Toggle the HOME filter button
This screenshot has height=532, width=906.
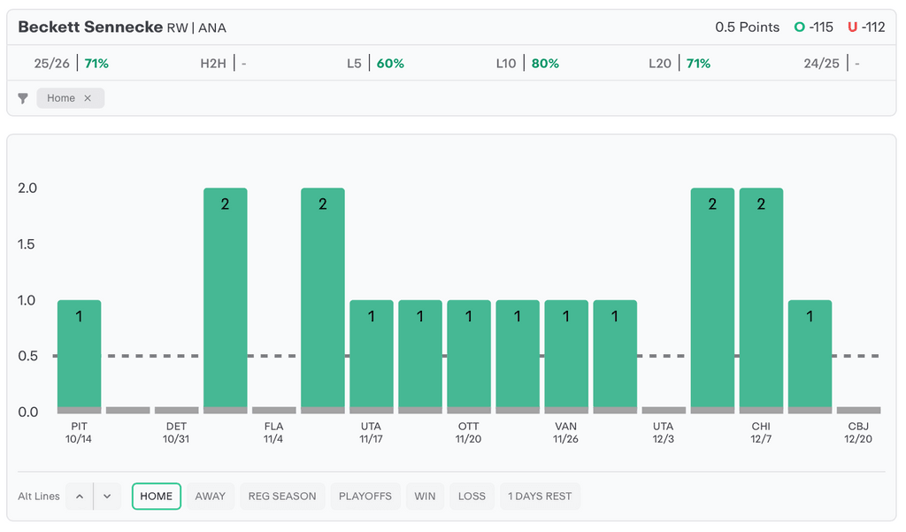pos(157,497)
